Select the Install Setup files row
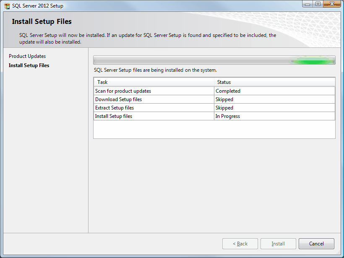 pos(214,116)
